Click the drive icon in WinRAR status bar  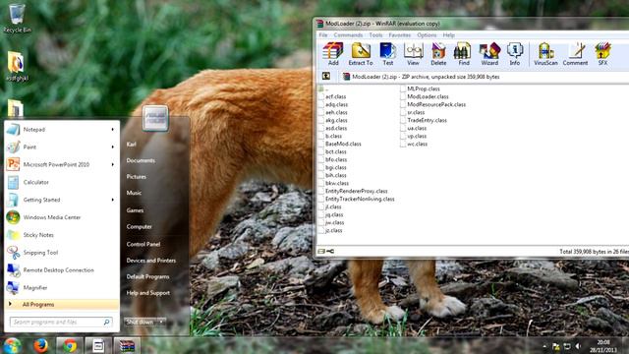point(321,252)
